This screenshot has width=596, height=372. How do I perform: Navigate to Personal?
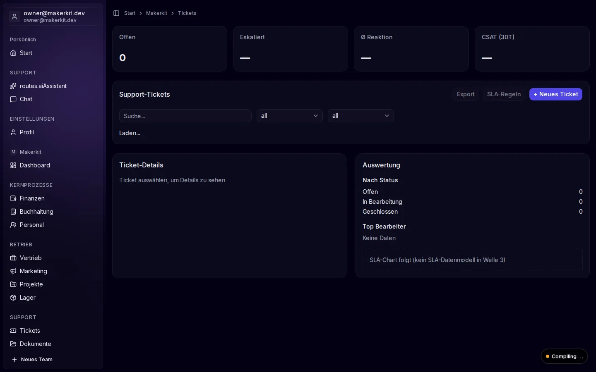click(53, 225)
